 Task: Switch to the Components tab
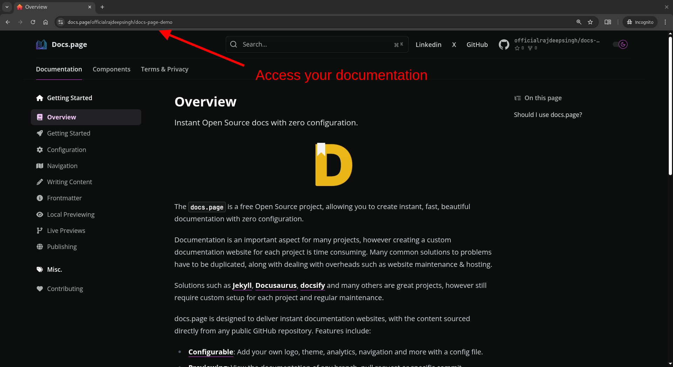click(111, 69)
